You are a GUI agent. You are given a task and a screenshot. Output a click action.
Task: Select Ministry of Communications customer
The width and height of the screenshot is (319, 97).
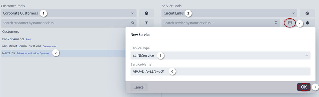(x=22, y=46)
